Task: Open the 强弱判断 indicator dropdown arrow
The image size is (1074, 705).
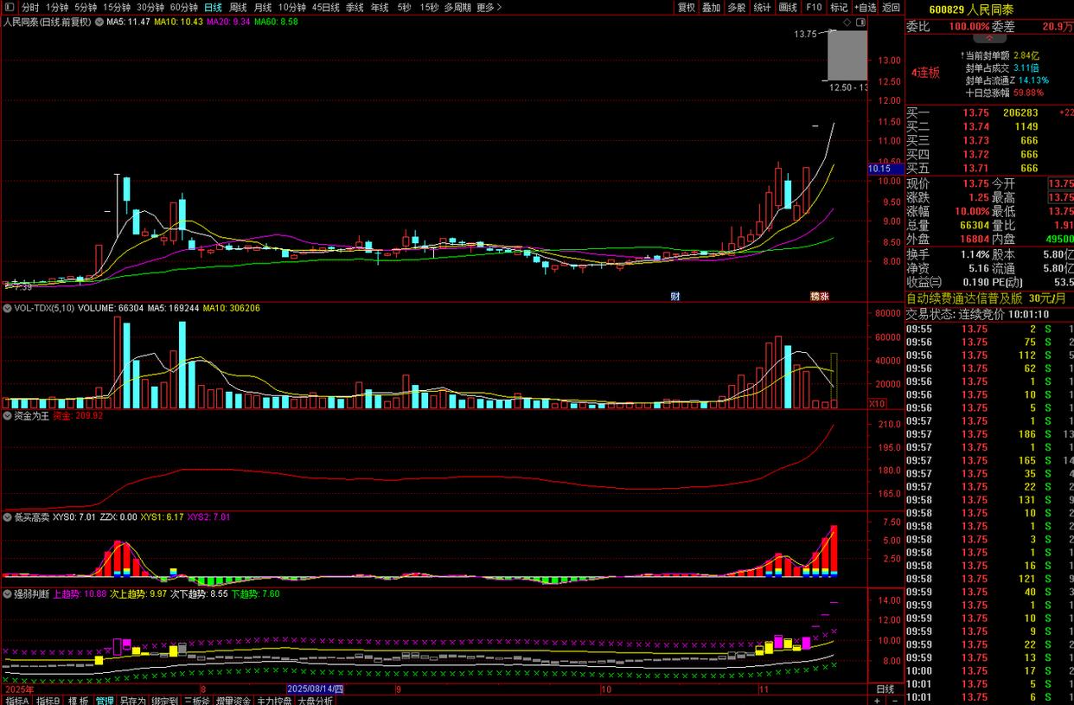Action: (x=8, y=594)
